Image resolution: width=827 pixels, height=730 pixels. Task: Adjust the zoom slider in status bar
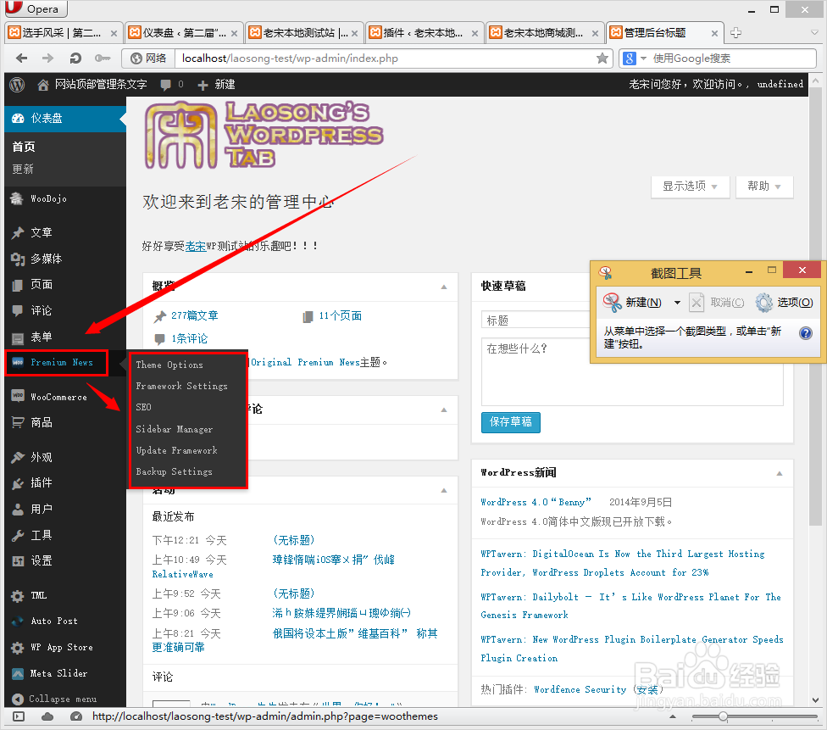[723, 716]
